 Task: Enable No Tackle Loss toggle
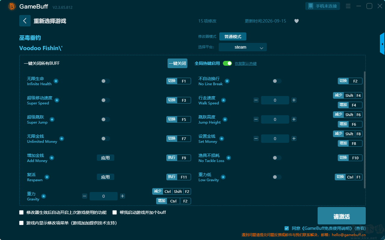pos(277,158)
